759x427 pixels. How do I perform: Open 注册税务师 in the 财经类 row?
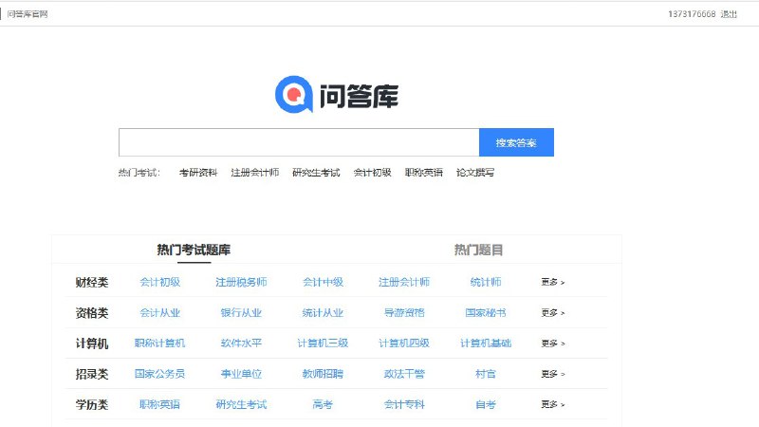pos(241,282)
